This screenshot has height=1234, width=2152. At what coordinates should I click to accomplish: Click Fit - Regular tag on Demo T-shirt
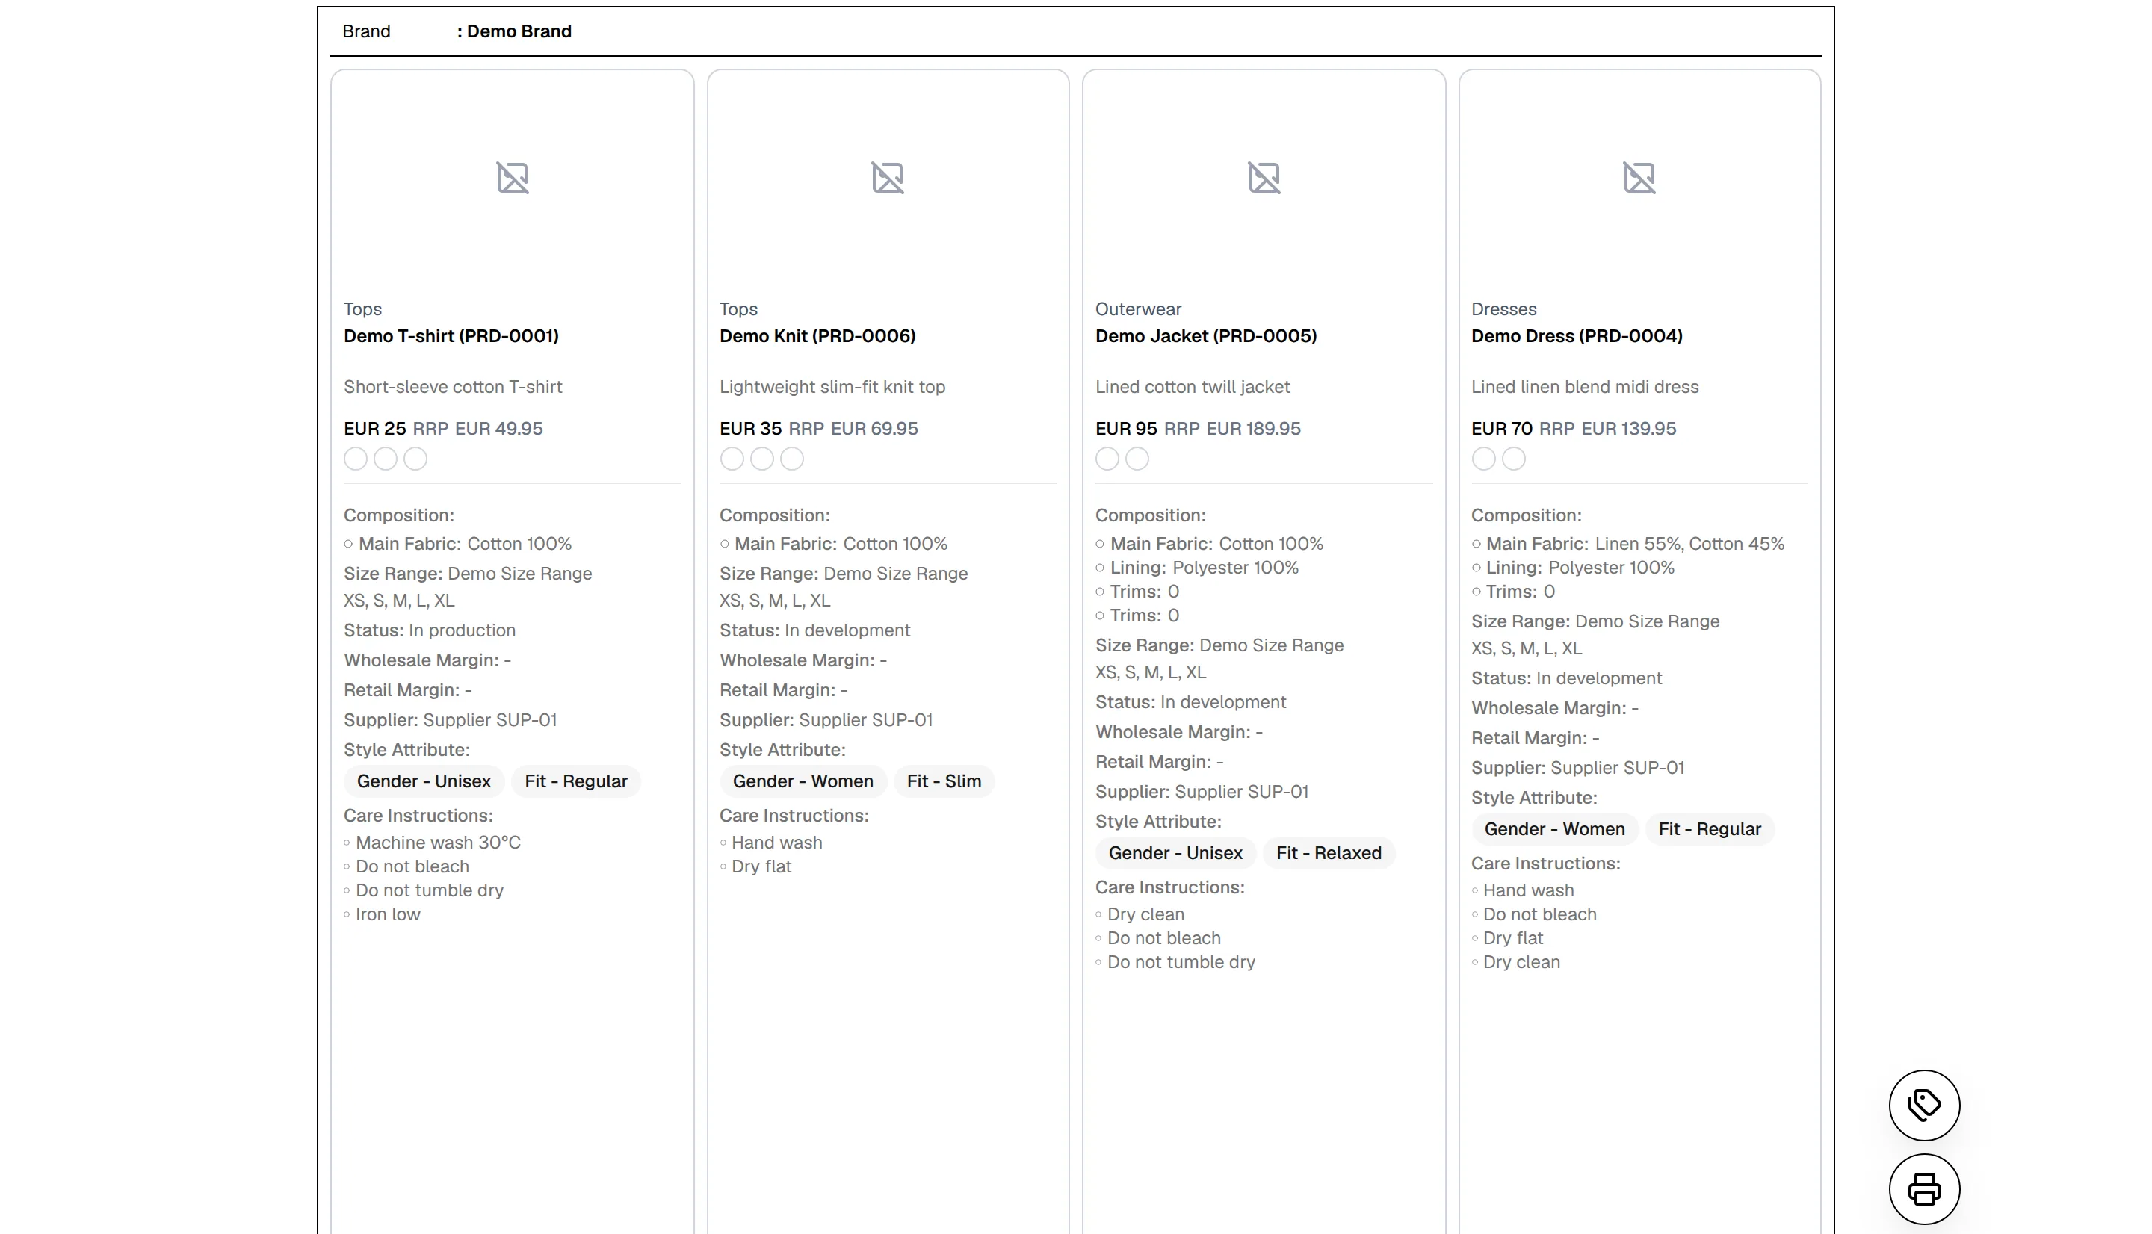(x=576, y=781)
